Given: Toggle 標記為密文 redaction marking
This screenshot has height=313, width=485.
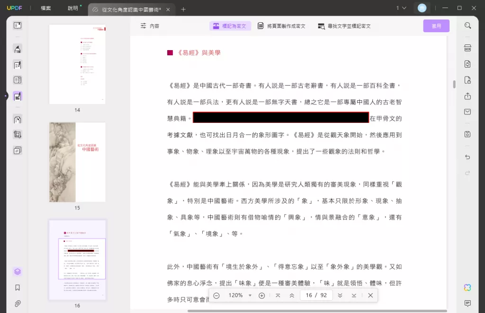Looking at the screenshot, I should click(x=230, y=26).
